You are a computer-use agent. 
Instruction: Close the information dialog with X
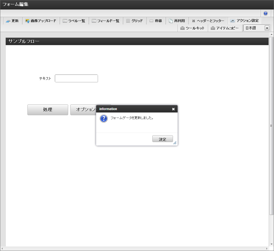(x=173, y=109)
